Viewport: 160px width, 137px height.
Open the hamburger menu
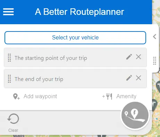coord(8,12)
